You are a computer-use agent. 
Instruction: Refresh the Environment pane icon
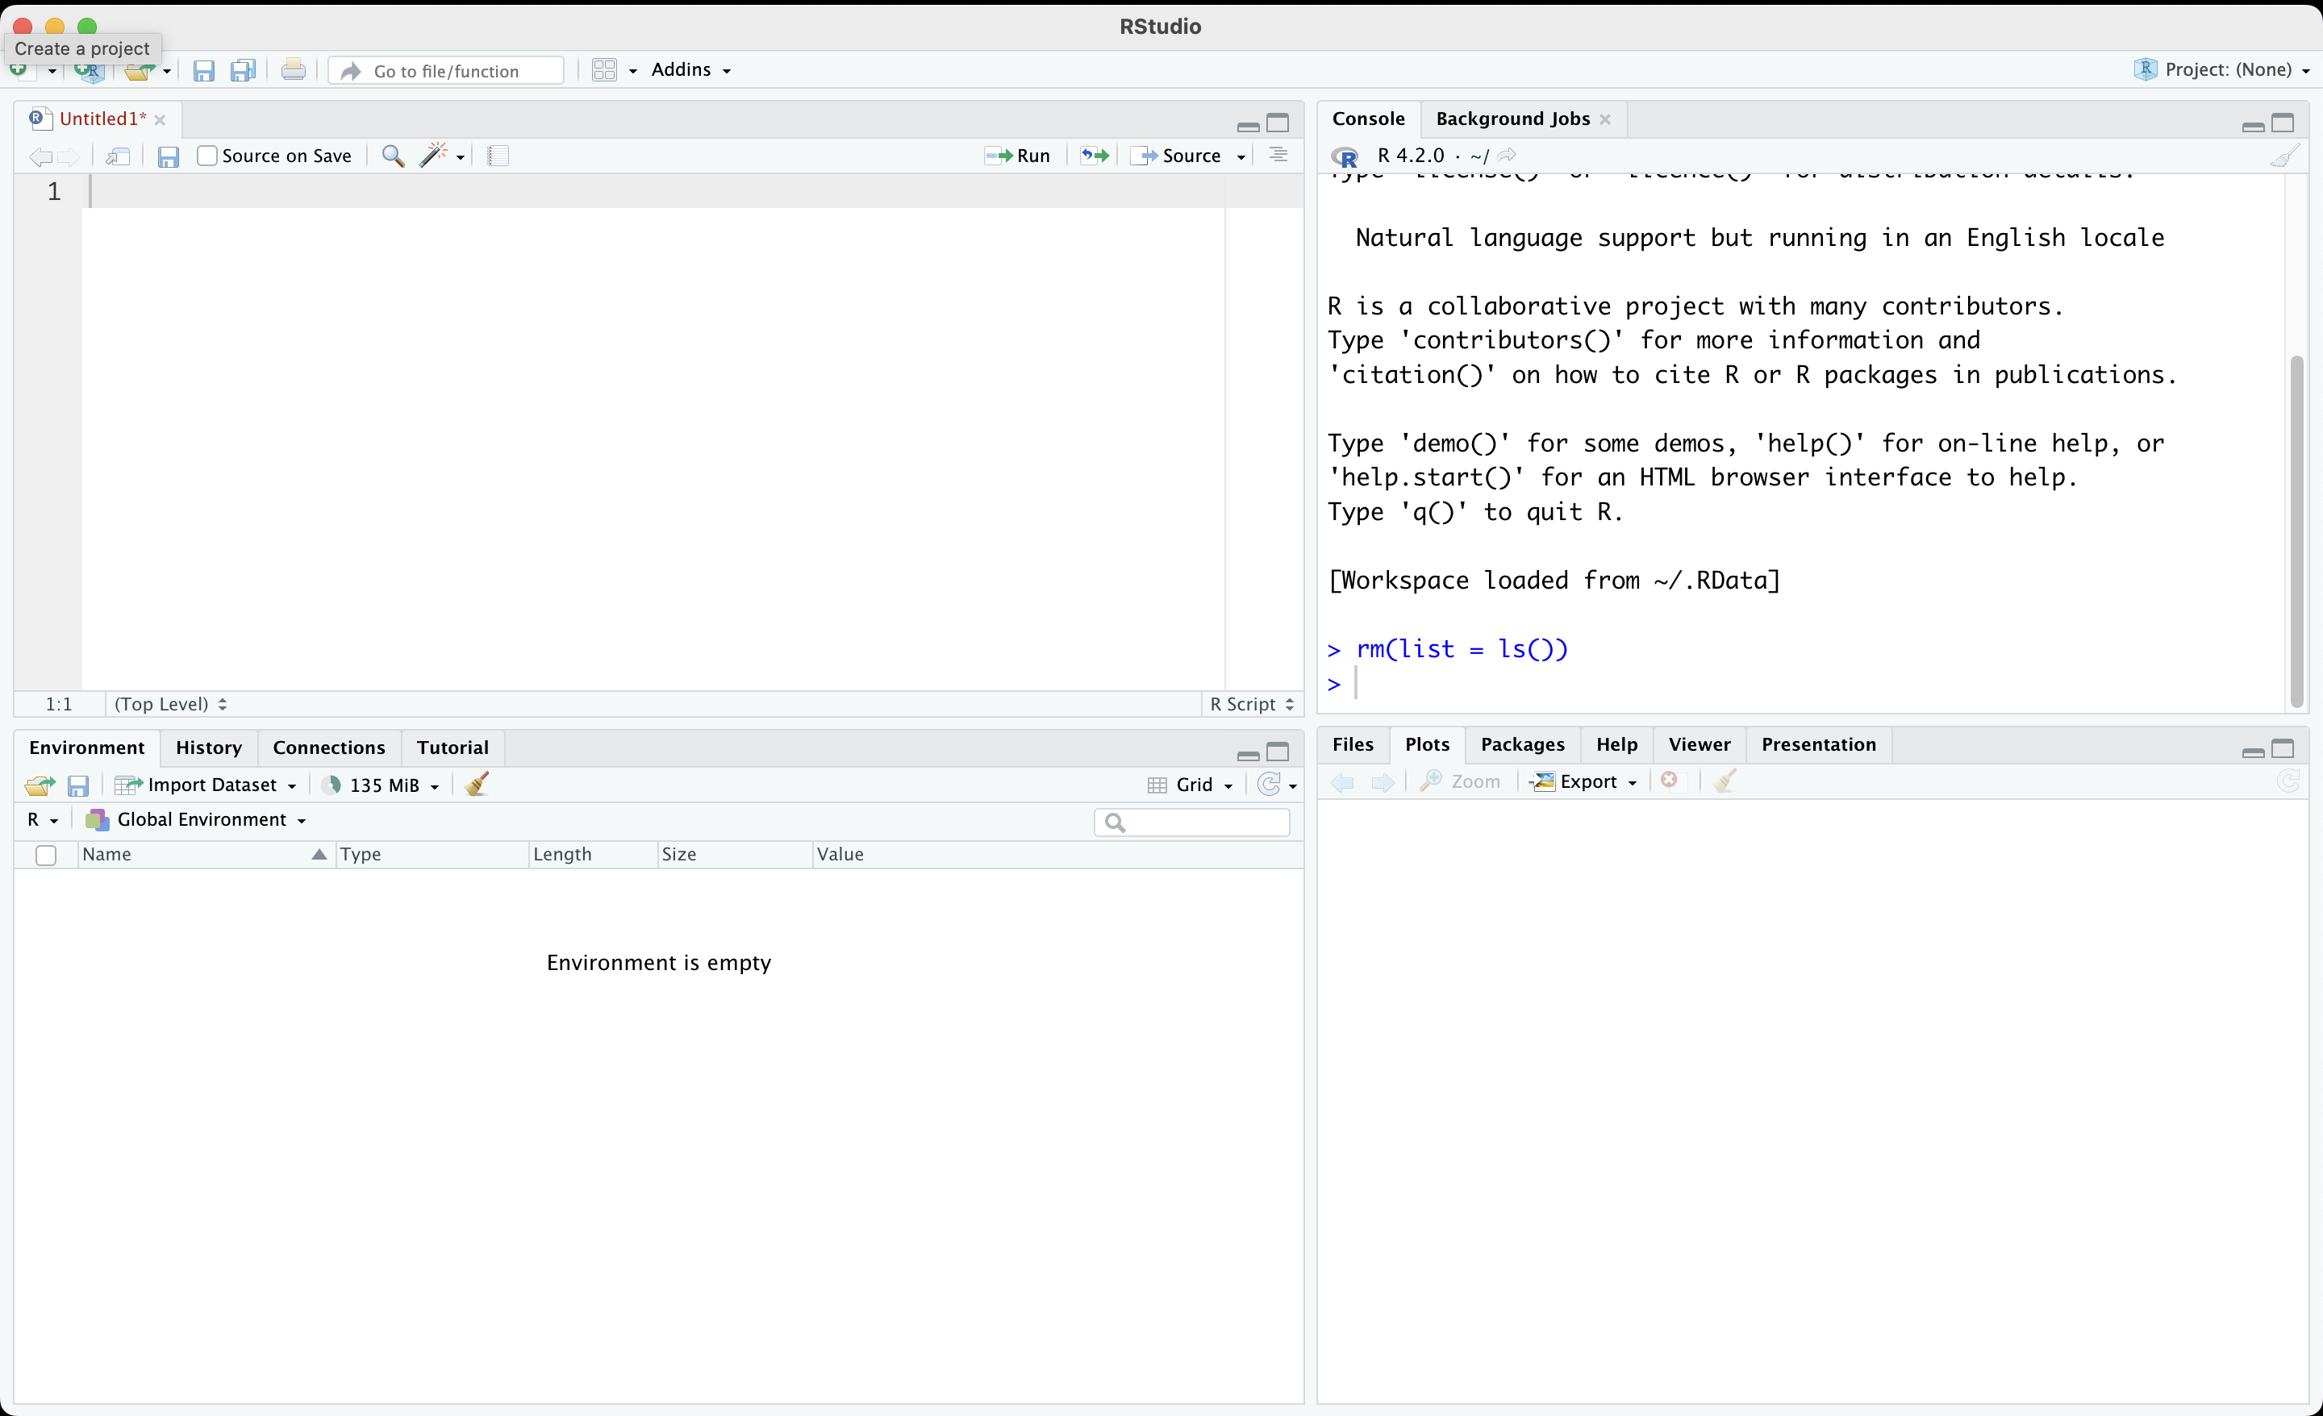tap(1270, 785)
